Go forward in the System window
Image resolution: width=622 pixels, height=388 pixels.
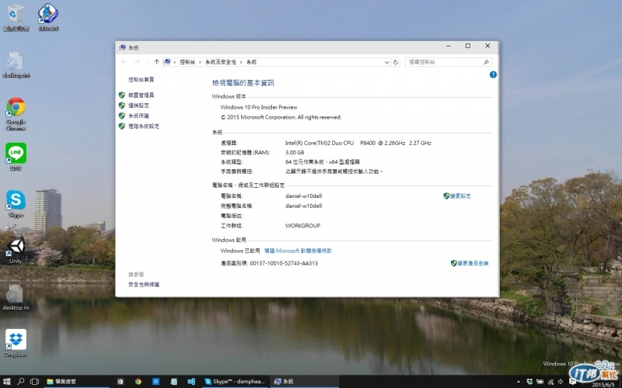click(x=137, y=62)
